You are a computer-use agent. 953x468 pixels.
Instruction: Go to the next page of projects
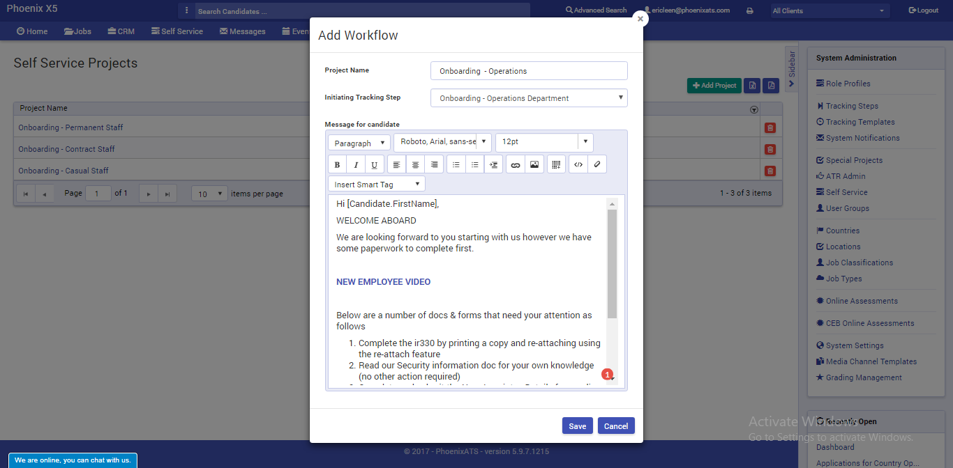[x=149, y=194]
